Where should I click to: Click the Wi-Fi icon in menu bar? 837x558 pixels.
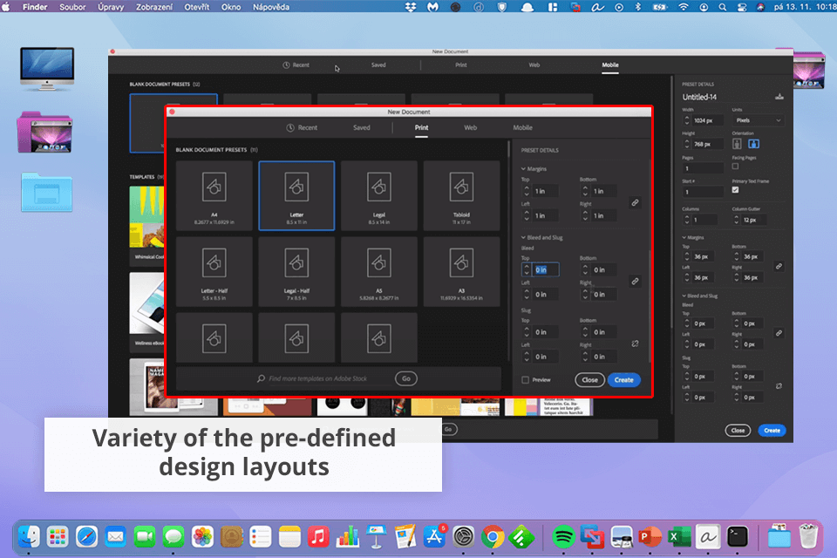684,7
